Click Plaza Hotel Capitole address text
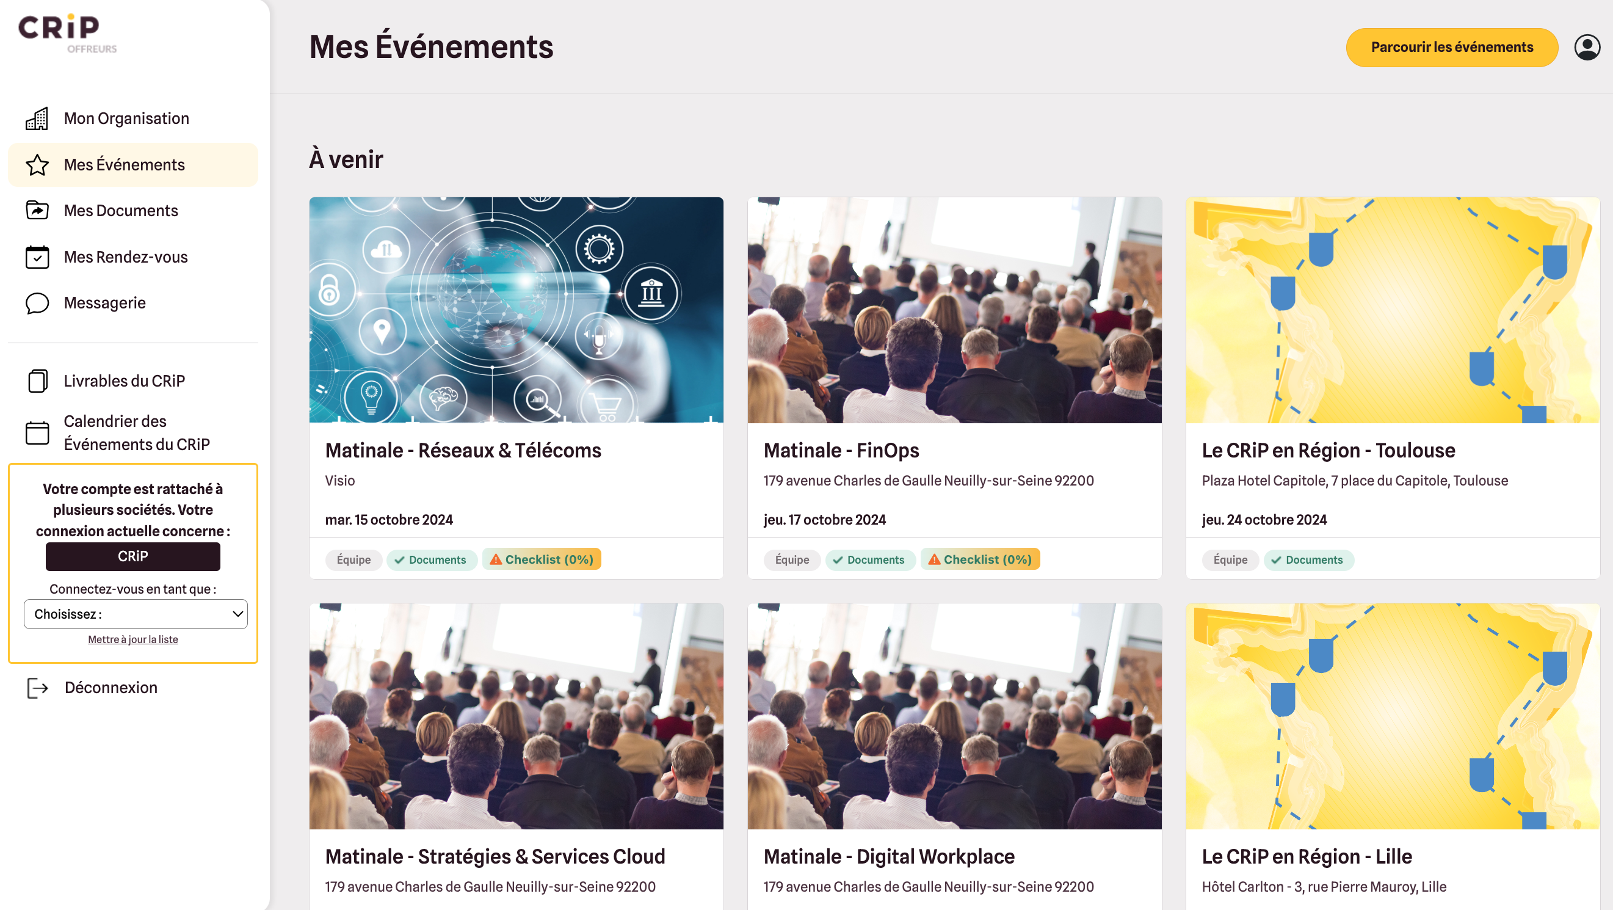The width and height of the screenshot is (1613, 910). click(1355, 481)
